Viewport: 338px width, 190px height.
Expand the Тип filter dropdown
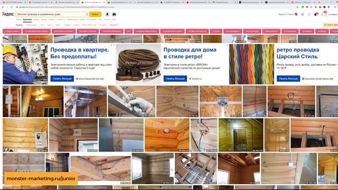pyautogui.click(x=43, y=25)
